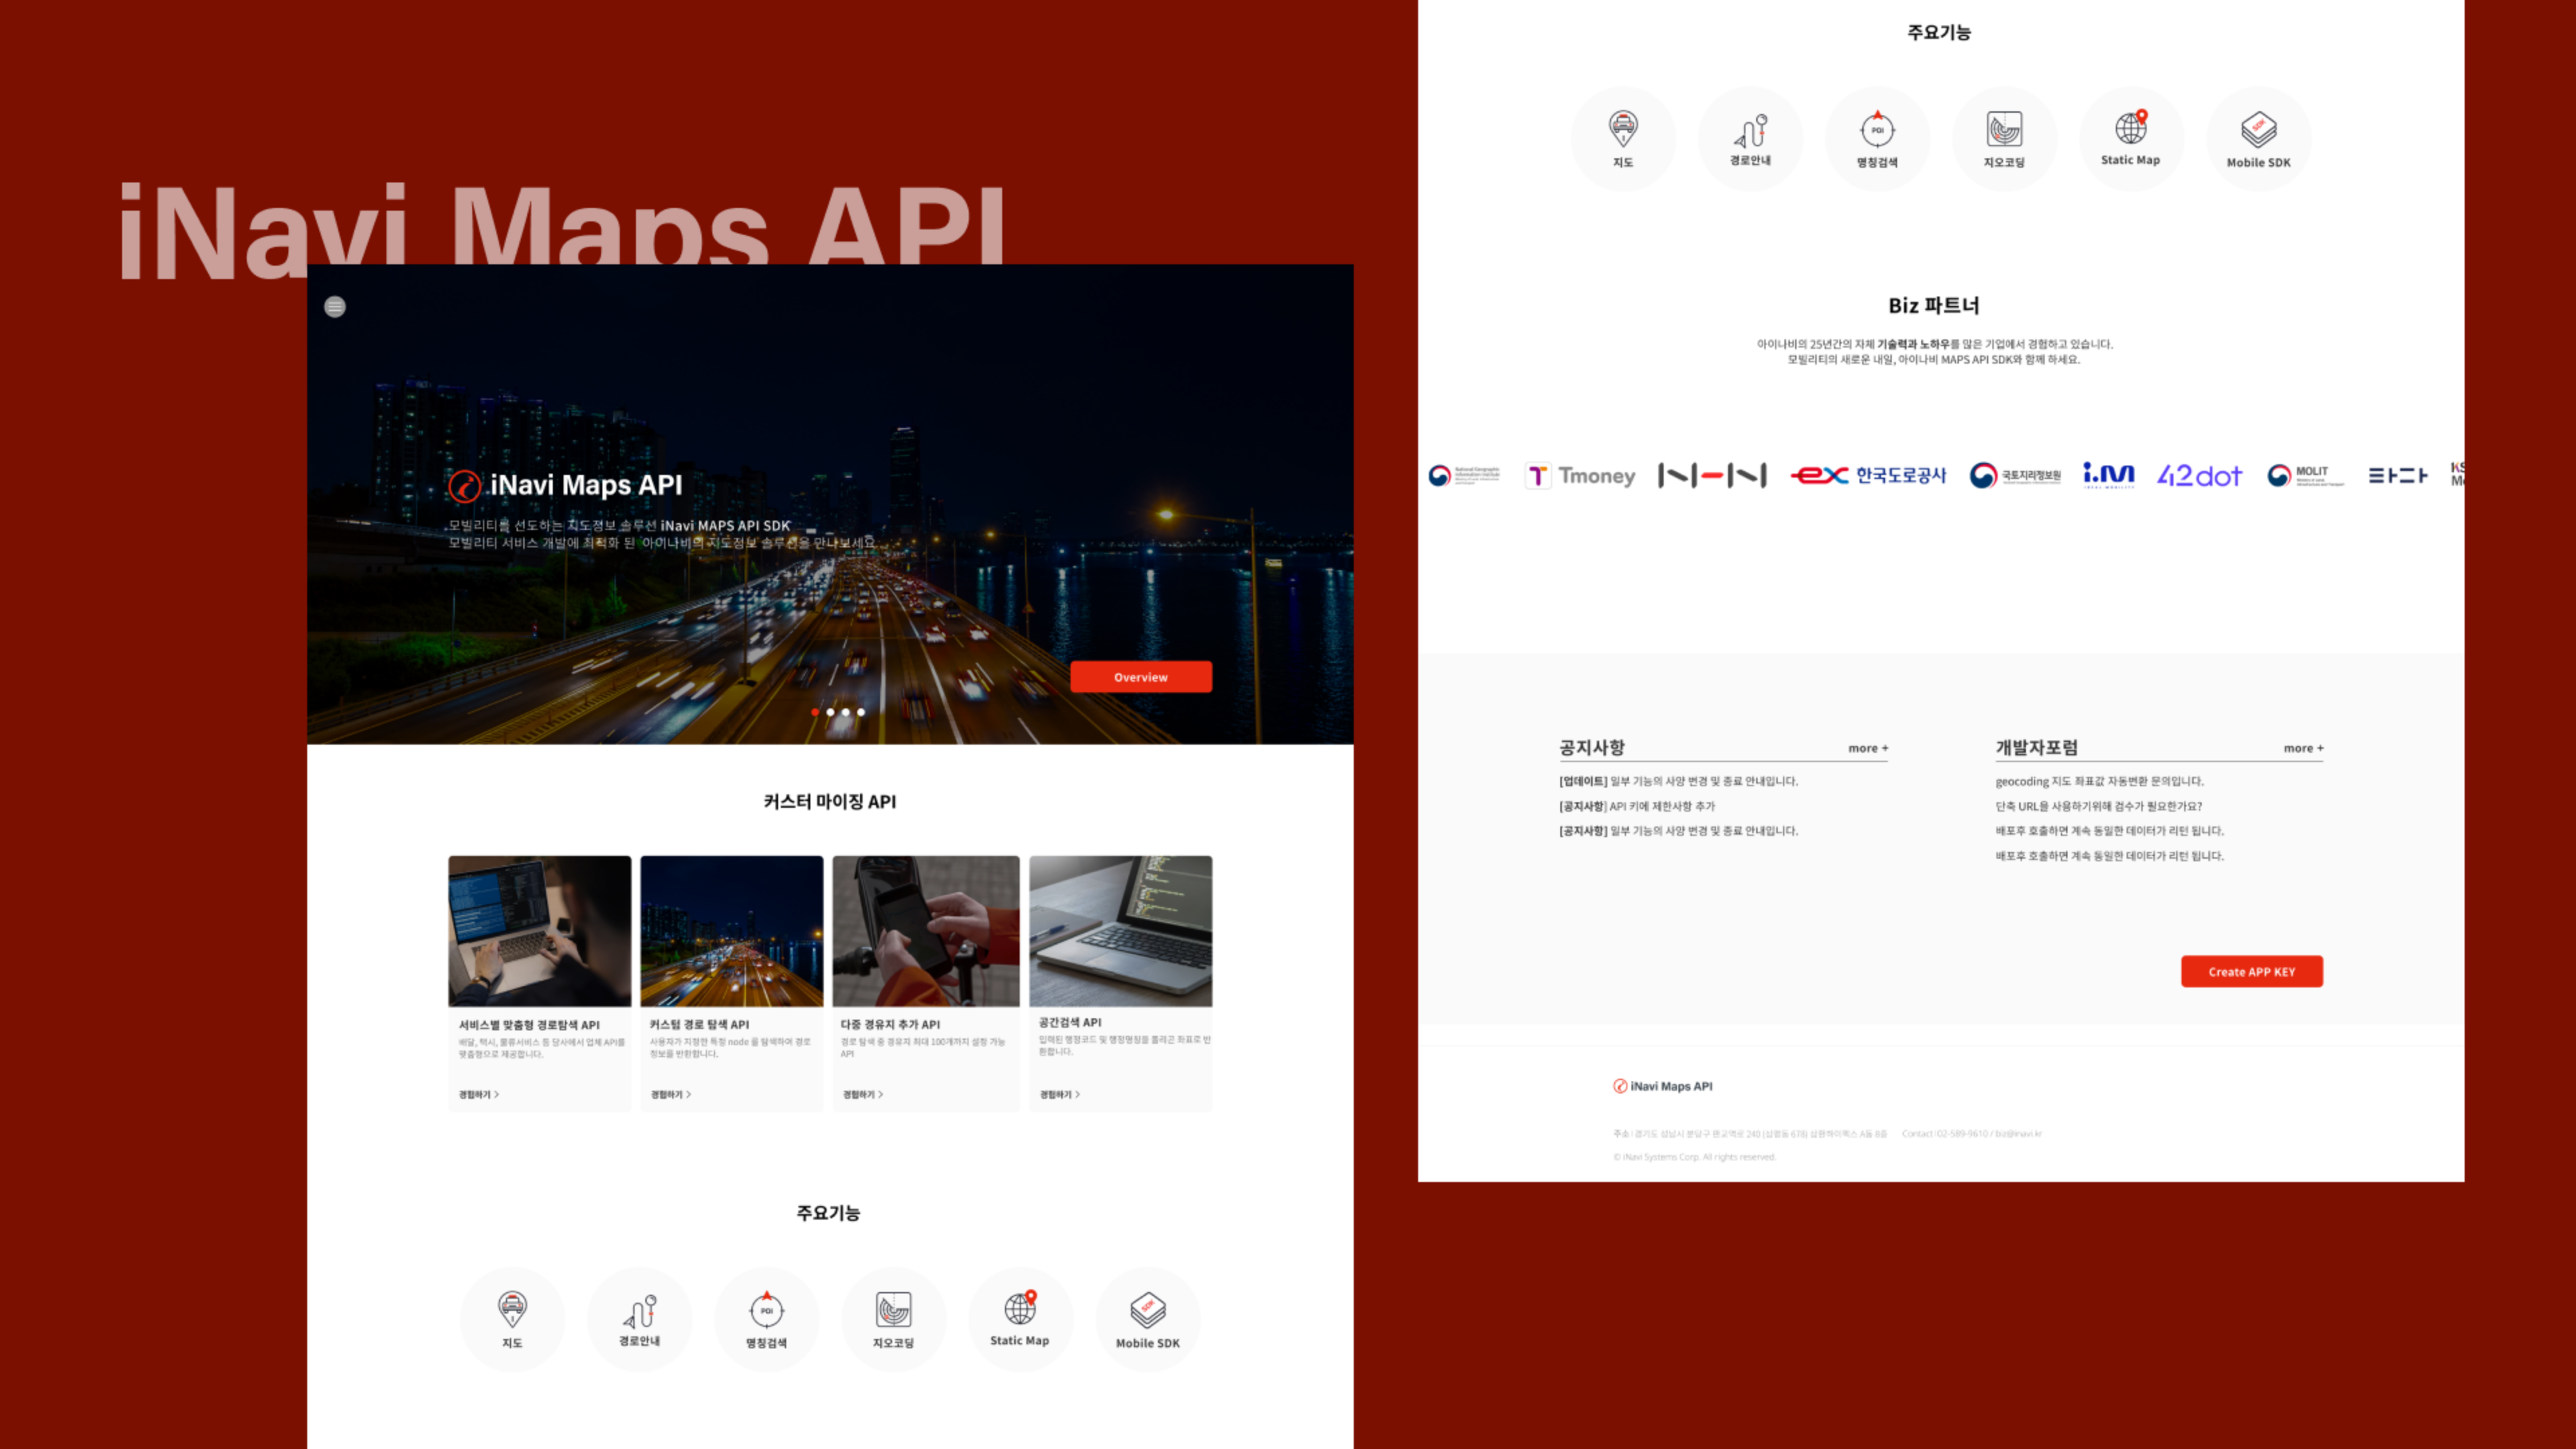Expand 공지사항 with its more + link
Viewport: 2576px width, 1449px height.
click(1868, 748)
